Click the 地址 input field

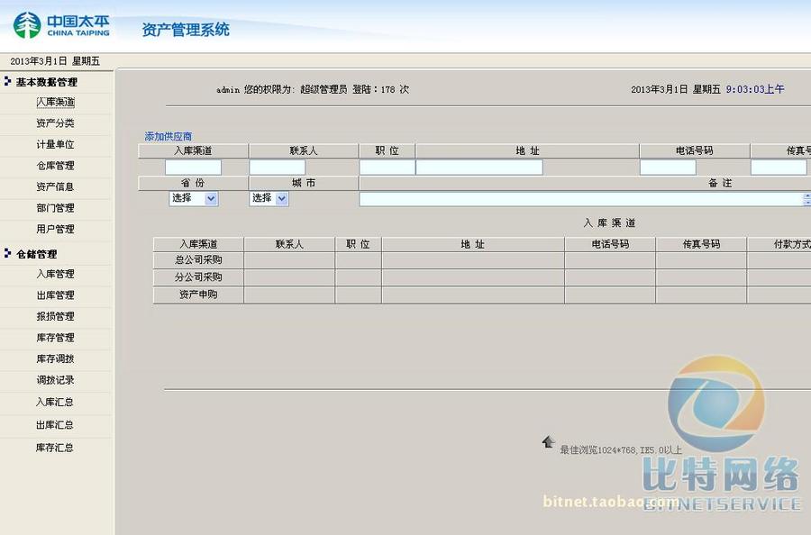tap(479, 167)
